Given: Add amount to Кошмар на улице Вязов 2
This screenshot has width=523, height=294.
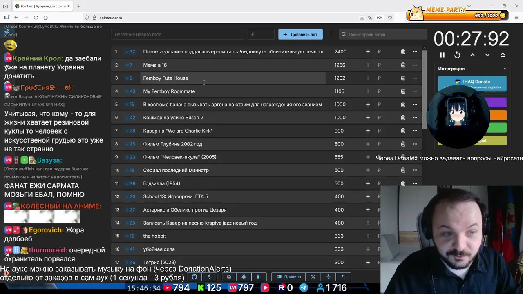Looking at the screenshot, I should click(x=368, y=118).
